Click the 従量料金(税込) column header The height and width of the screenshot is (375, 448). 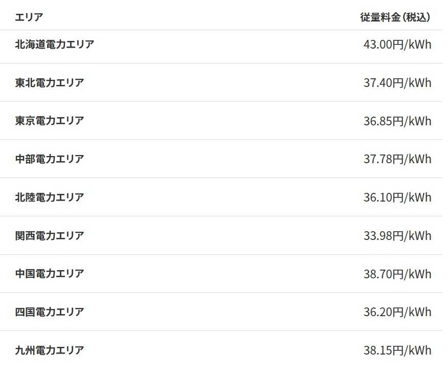[395, 17]
